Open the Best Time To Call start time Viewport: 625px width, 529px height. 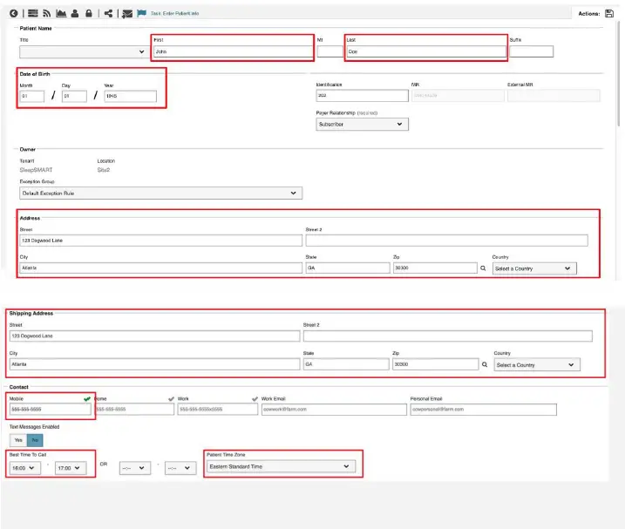pos(24,468)
